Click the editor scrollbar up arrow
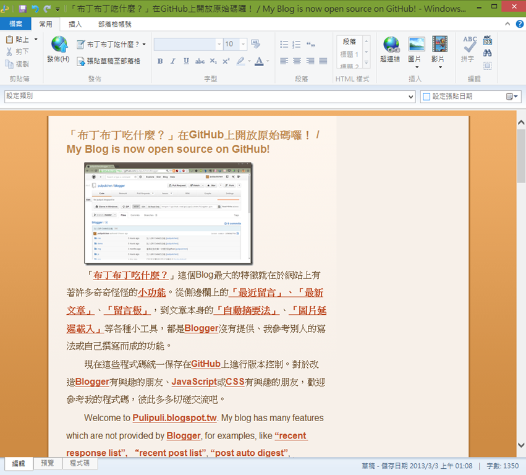Image resolution: width=526 pixels, height=475 pixels. click(521, 122)
